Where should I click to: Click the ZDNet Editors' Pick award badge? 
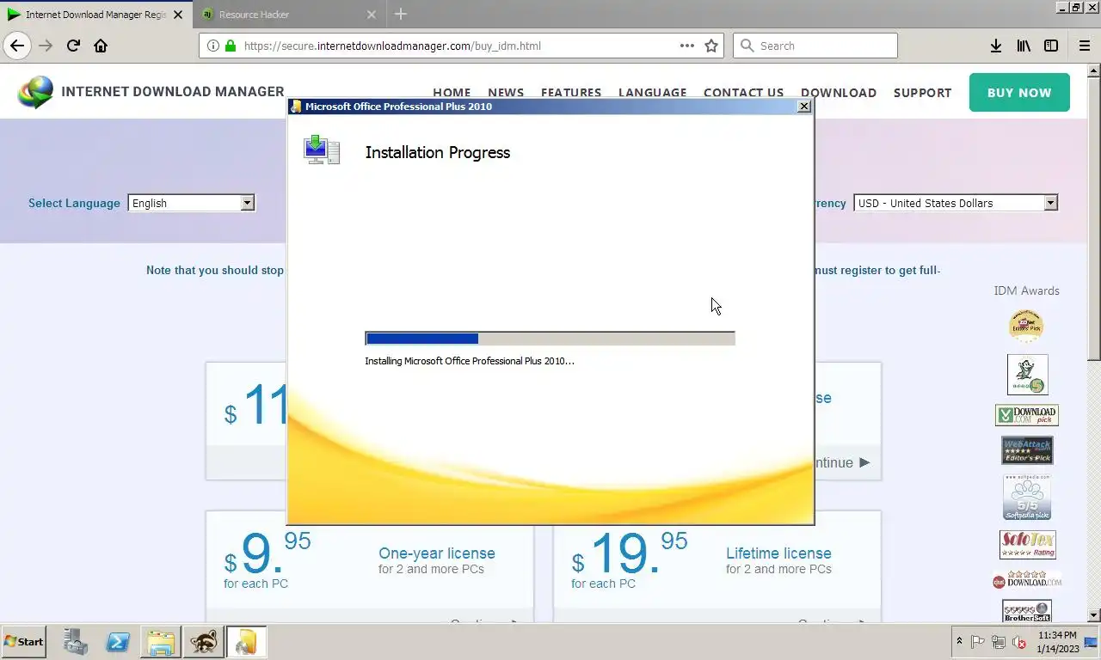click(x=1026, y=327)
